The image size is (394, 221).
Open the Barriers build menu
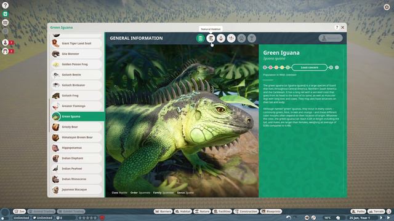[x=163, y=211]
